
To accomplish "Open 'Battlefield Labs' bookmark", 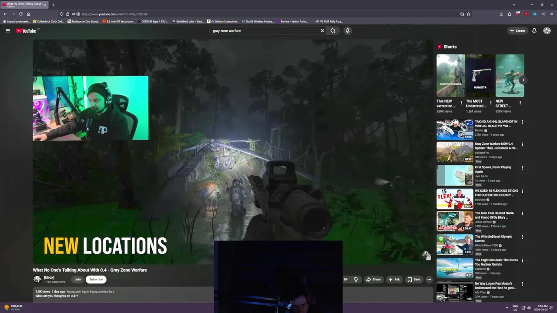I will click(188, 21).
